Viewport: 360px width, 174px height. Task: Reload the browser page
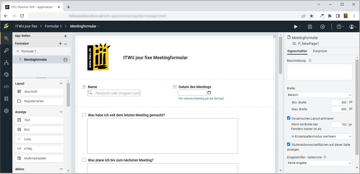coord(22,16)
